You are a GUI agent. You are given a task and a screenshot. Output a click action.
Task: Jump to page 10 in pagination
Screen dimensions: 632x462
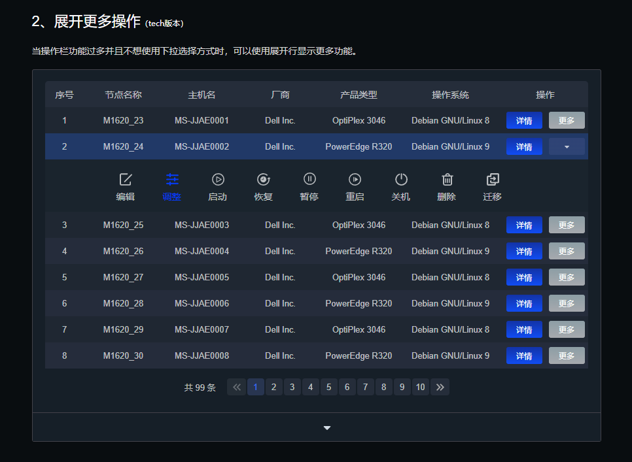(x=421, y=388)
